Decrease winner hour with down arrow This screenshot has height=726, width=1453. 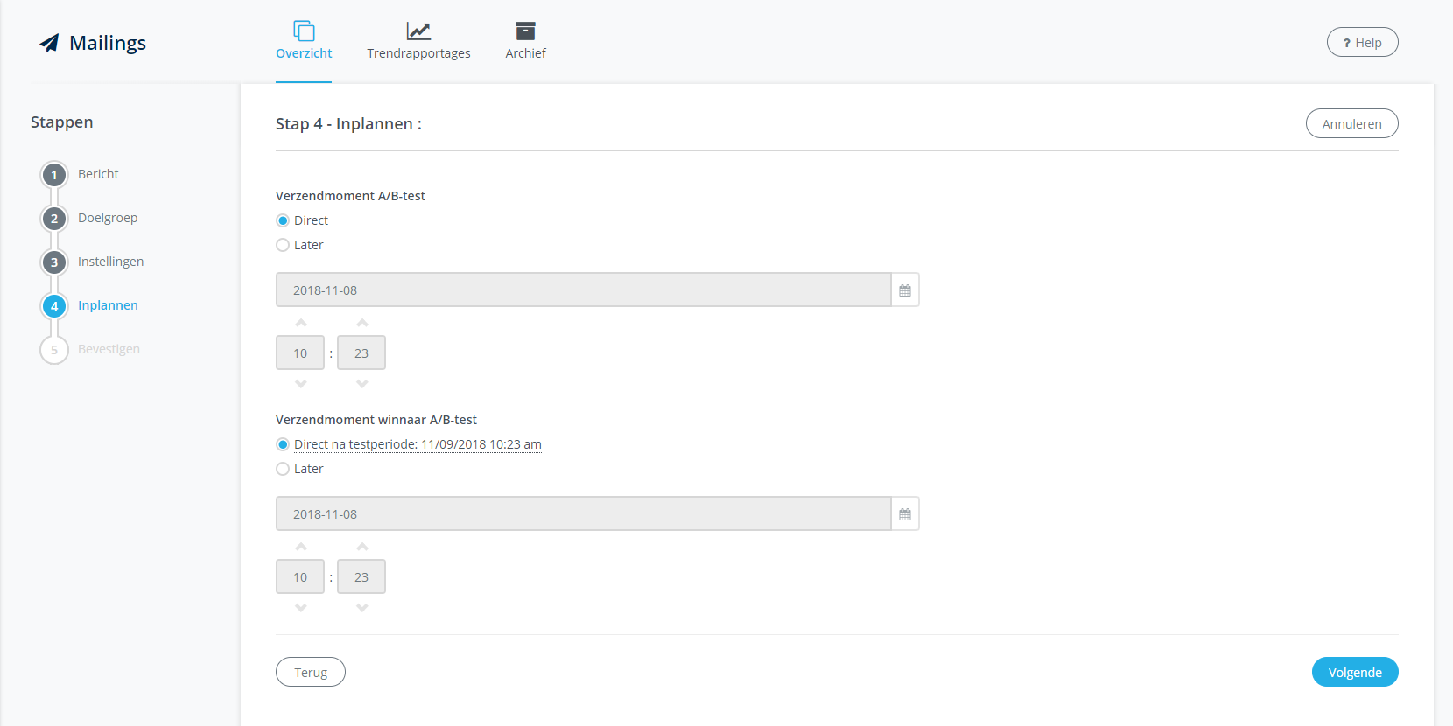[301, 608]
